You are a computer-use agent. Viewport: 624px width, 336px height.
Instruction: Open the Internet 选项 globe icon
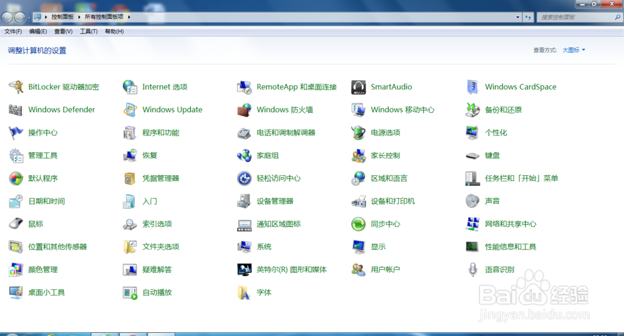tap(130, 87)
